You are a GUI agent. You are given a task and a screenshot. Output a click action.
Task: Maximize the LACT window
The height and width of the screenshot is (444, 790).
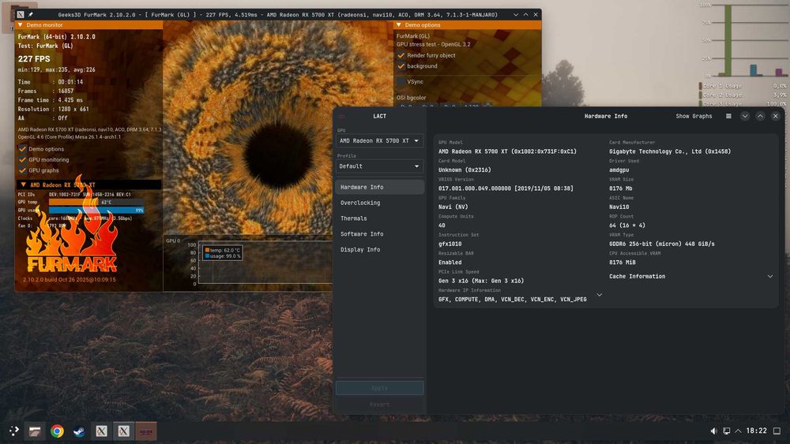[x=760, y=116]
